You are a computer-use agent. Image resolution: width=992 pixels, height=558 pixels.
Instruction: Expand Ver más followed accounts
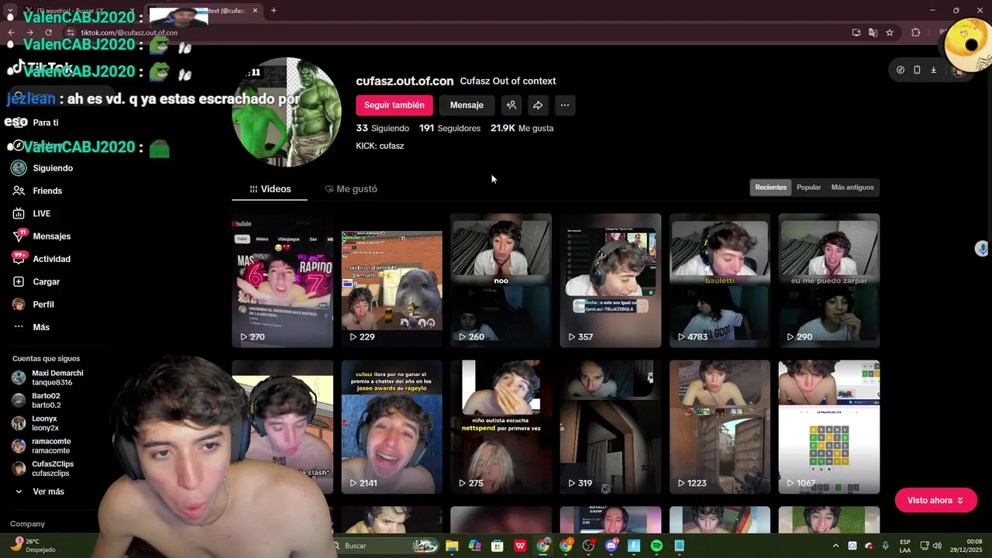point(39,491)
